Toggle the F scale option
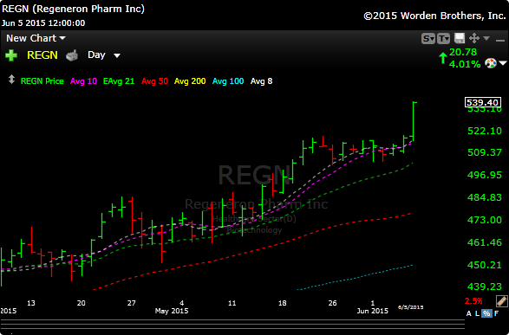 (496, 313)
